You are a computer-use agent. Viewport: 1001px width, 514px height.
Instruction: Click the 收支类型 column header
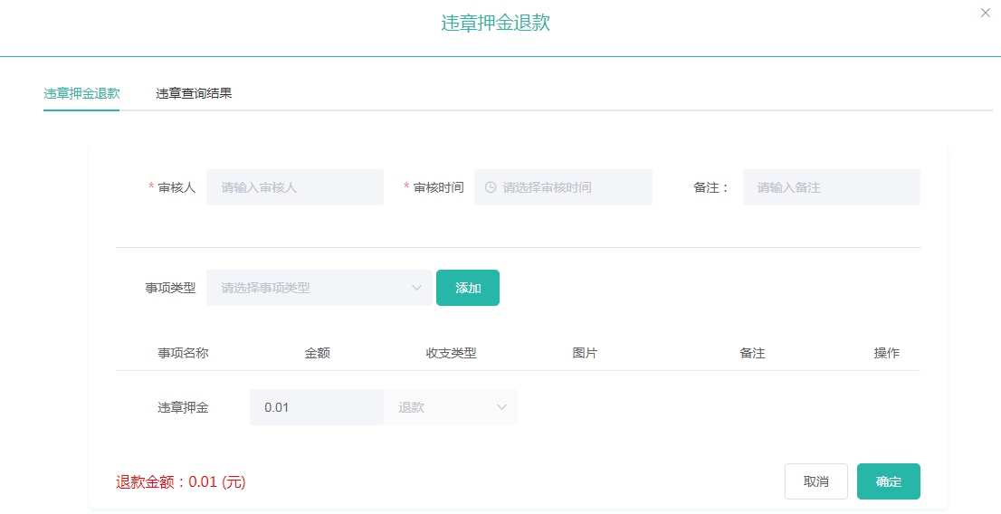[451, 353]
